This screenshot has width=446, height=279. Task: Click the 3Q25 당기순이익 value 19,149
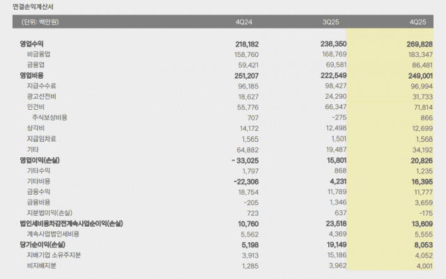333,245
